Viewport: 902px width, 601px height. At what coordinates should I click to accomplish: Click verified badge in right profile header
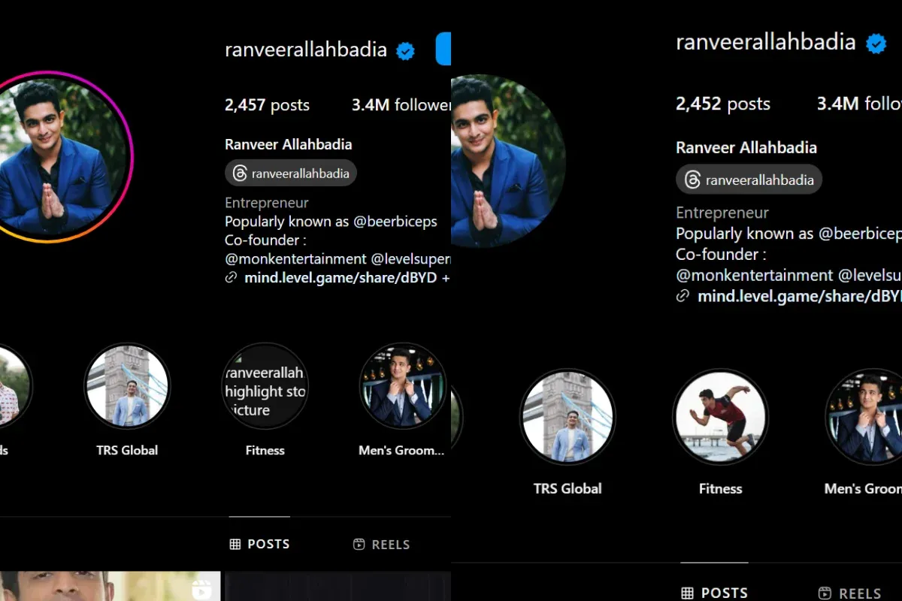click(x=876, y=44)
